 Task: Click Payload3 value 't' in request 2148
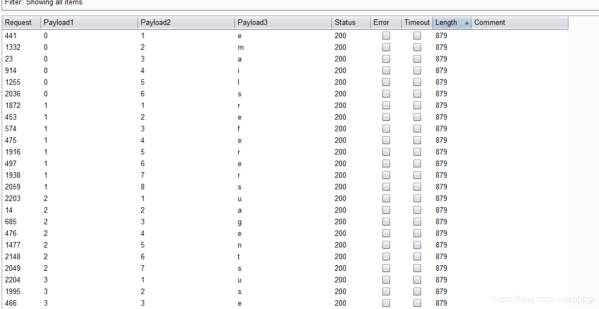pyautogui.click(x=238, y=256)
